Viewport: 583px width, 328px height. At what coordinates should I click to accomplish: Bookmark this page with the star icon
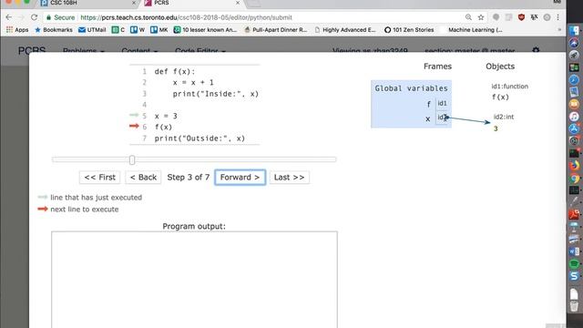pyautogui.click(x=481, y=17)
